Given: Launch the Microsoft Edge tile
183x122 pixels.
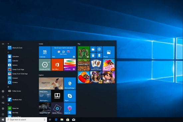Looking at the screenshot, I should point(70,83).
